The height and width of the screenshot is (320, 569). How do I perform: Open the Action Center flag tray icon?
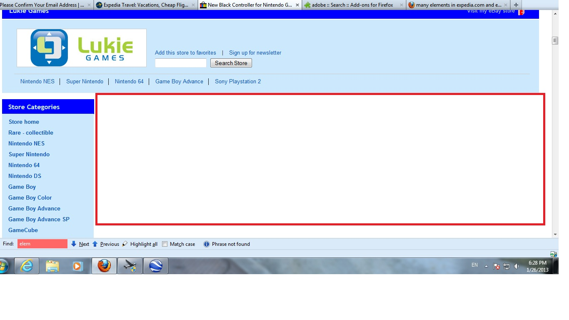click(497, 266)
